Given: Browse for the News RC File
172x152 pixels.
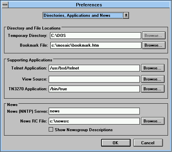Looking at the screenshot, I should [153, 121].
